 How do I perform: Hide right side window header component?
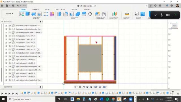point(10,80)
